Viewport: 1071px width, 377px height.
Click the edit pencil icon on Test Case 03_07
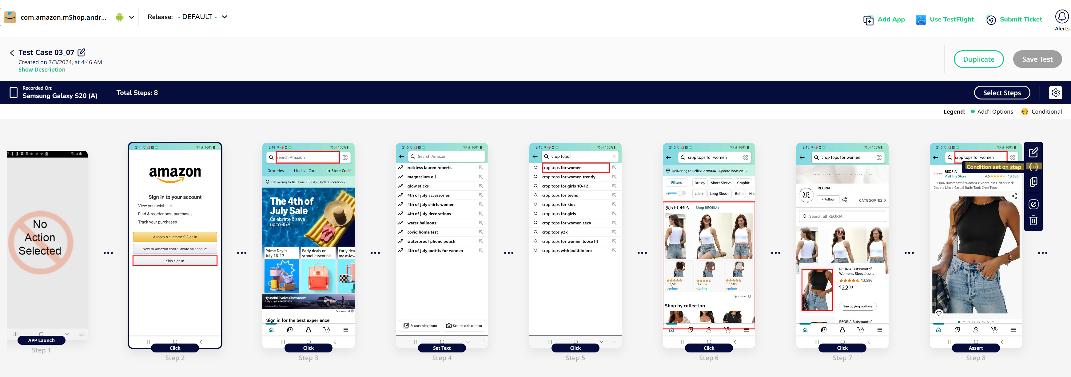pos(82,52)
